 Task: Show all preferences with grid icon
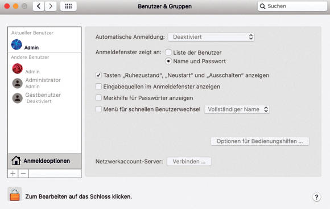(68, 6)
